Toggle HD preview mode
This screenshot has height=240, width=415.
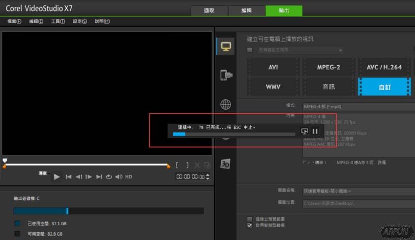click(129, 177)
